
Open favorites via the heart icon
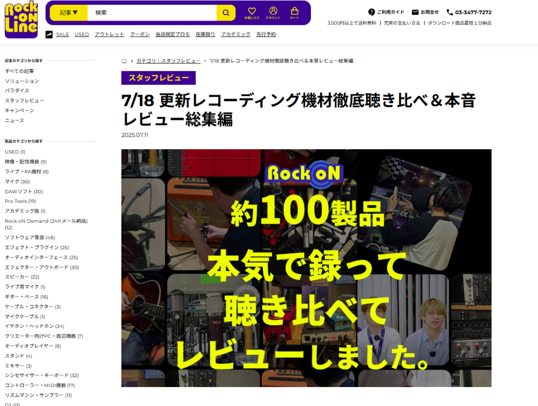click(252, 13)
